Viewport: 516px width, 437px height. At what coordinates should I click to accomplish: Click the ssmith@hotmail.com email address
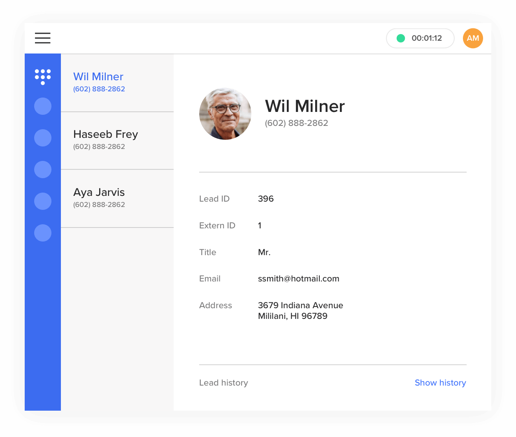coord(298,279)
